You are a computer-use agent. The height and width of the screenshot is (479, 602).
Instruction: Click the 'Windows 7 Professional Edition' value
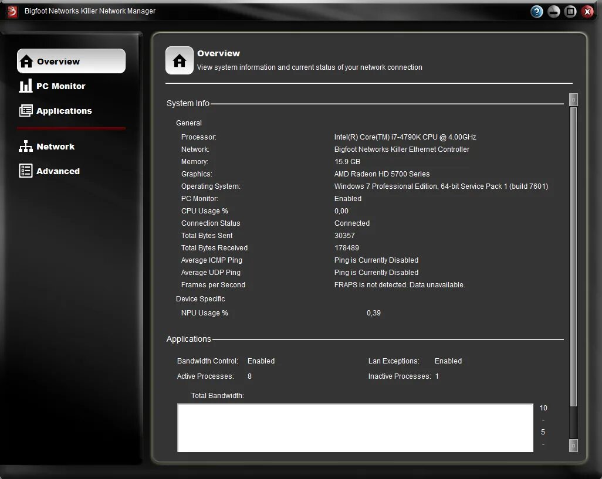tap(441, 186)
